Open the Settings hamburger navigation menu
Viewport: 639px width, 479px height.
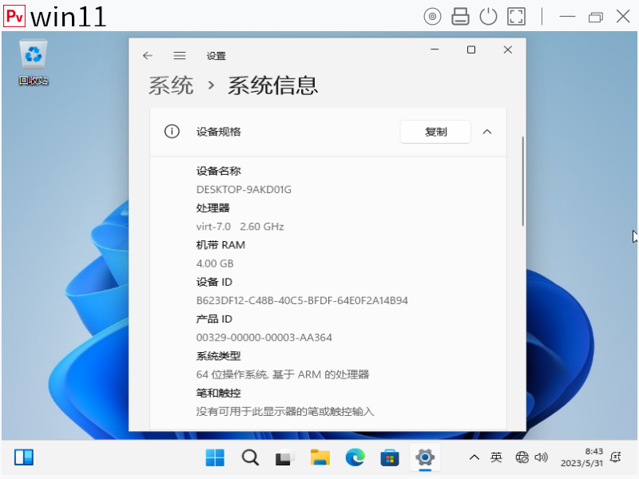tap(179, 55)
